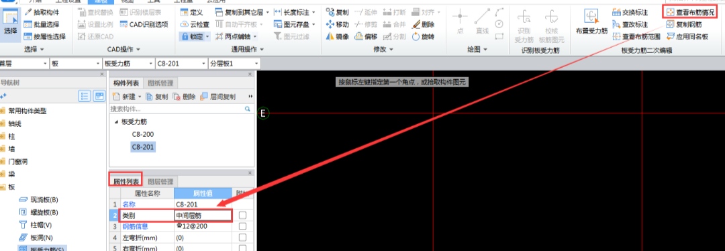Activate the 拾取构件 pick component tool
The width and height of the screenshot is (725, 251).
click(43, 12)
